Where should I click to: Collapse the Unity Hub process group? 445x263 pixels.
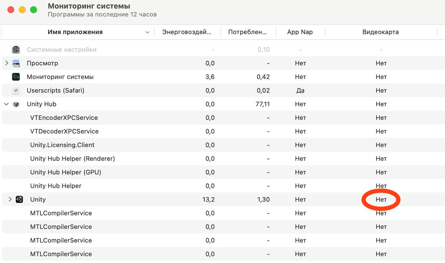6,104
